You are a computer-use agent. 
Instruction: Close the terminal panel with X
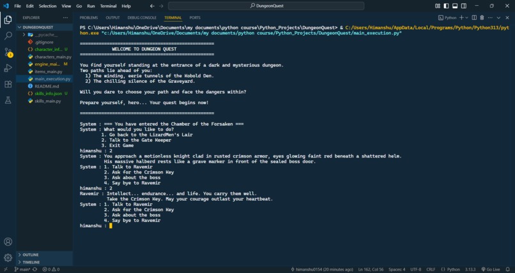tap(507, 18)
